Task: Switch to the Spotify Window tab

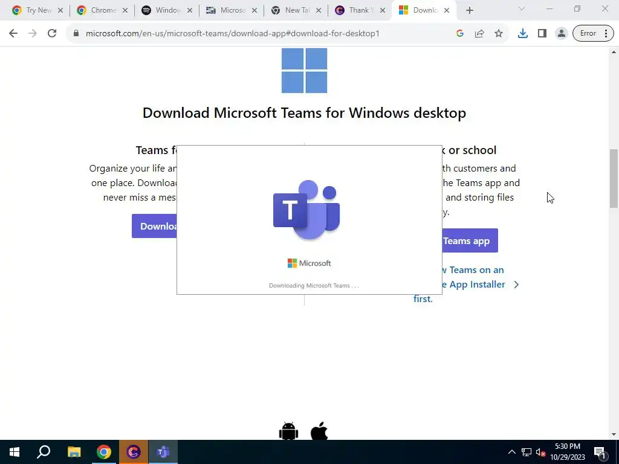Action: coord(167,10)
